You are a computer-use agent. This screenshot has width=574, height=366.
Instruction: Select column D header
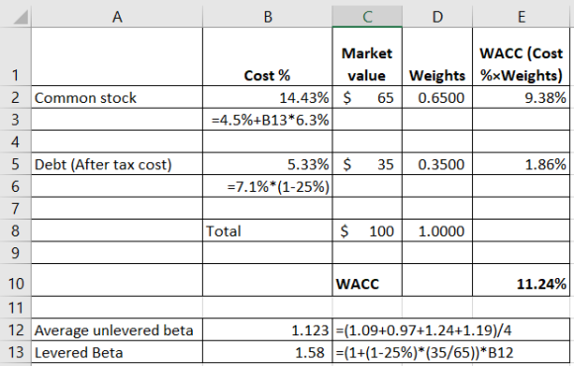pyautogui.click(x=437, y=17)
